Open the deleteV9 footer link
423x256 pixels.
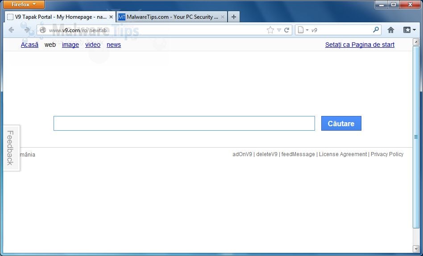point(267,154)
